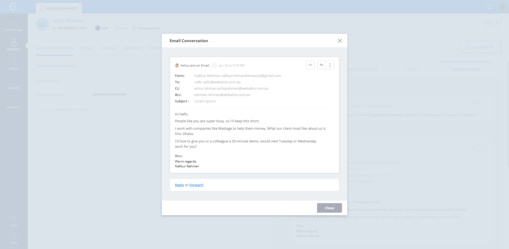
Task: Click the Forward link
Action: pos(196,185)
